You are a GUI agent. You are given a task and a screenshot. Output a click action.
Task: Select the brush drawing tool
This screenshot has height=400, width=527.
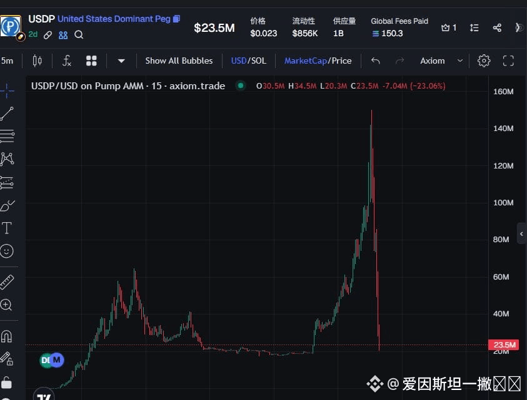pyautogui.click(x=8, y=205)
